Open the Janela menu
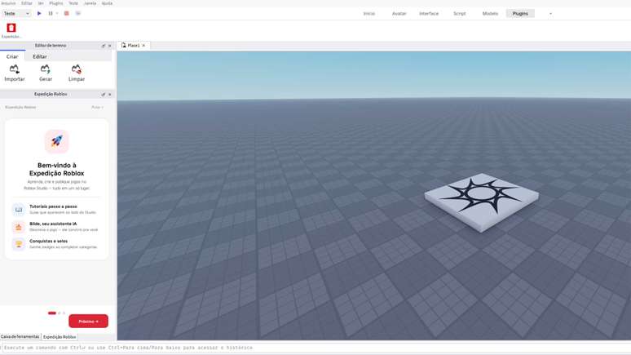The image size is (631, 355). pos(90,3)
